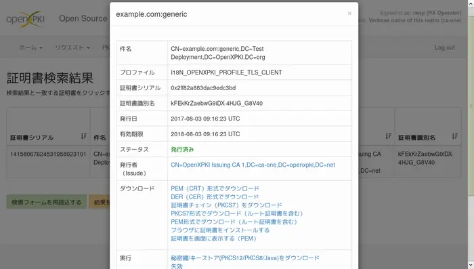474x269 pixels.
Task: Download PKCS7 format including root certificate
Action: coord(236,213)
